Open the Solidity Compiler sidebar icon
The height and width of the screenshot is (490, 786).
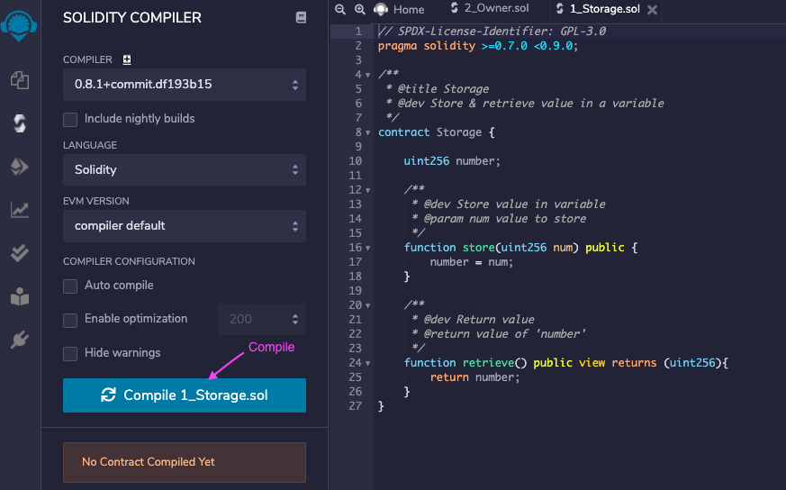(20, 123)
